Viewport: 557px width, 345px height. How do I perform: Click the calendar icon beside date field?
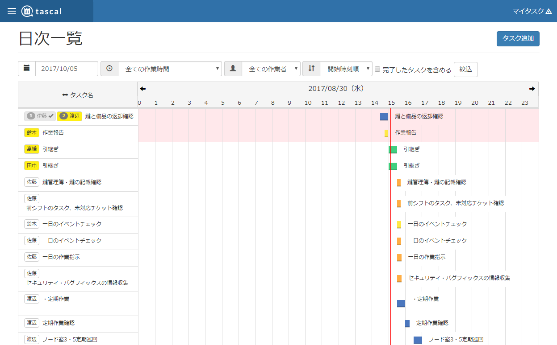coord(27,69)
